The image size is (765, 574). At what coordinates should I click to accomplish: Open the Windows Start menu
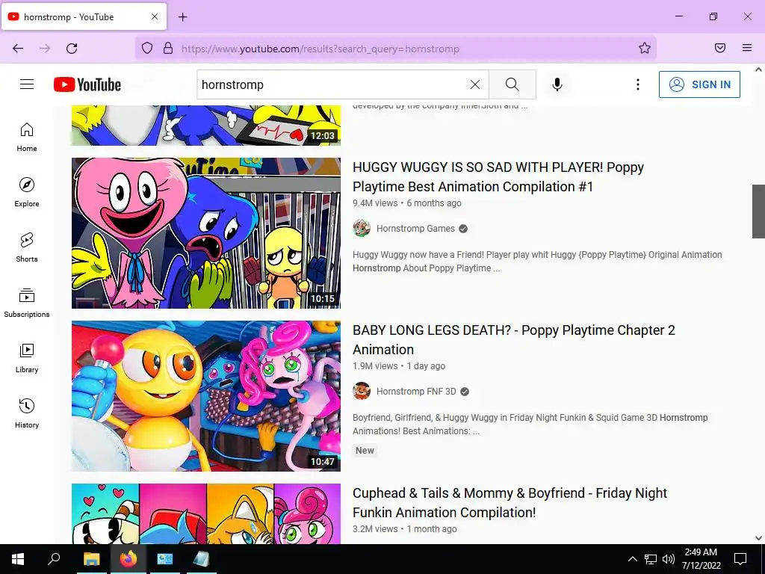click(x=18, y=559)
